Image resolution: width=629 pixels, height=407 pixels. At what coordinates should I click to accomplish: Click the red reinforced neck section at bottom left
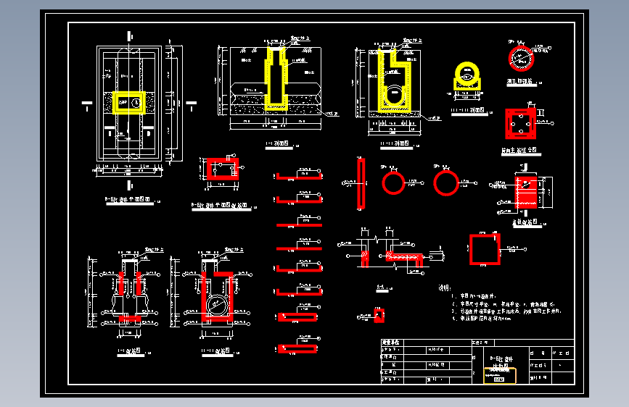pyautogui.click(x=130, y=297)
